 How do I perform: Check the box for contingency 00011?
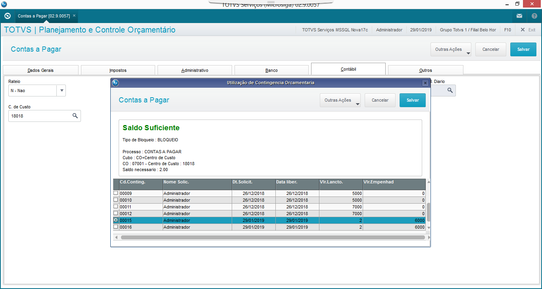click(x=116, y=206)
